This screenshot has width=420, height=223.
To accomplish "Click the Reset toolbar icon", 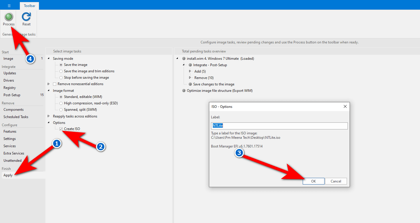I will coord(26,17).
